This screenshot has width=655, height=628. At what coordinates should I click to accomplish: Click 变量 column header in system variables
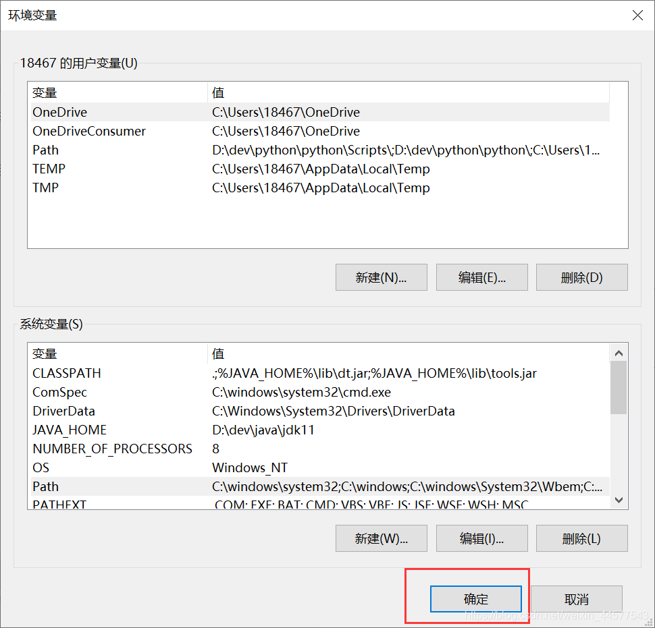tap(119, 354)
